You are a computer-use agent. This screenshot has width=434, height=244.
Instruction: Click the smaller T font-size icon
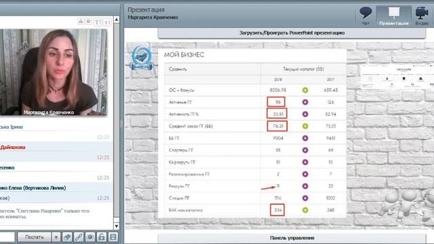pyautogui.click(x=108, y=22)
